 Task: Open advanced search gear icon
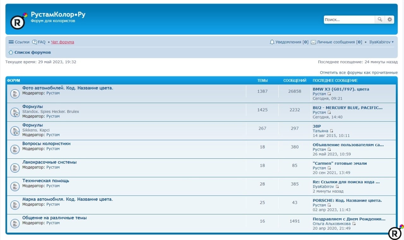[x=390, y=20]
